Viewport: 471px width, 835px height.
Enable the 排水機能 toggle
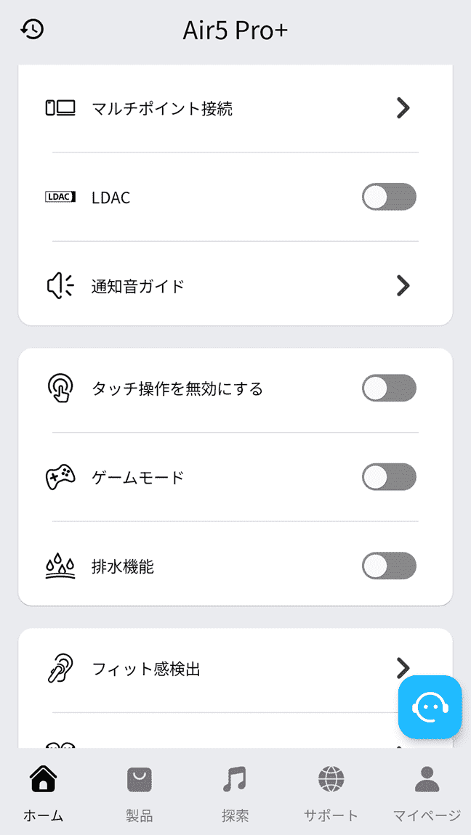point(389,566)
